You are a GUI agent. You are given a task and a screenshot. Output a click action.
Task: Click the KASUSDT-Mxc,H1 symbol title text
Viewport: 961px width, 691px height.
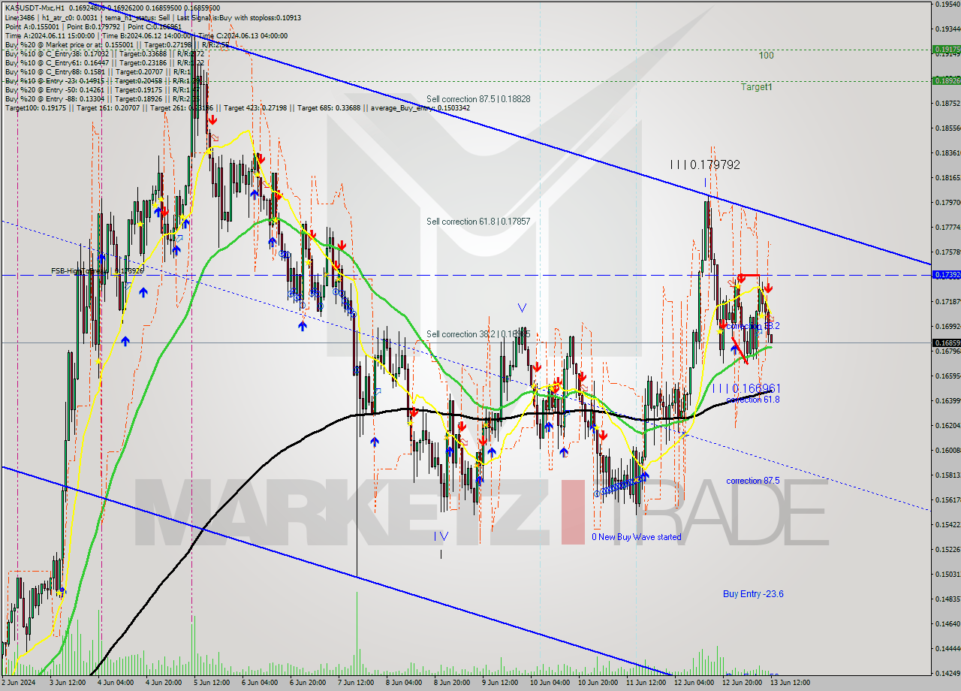tap(34, 8)
